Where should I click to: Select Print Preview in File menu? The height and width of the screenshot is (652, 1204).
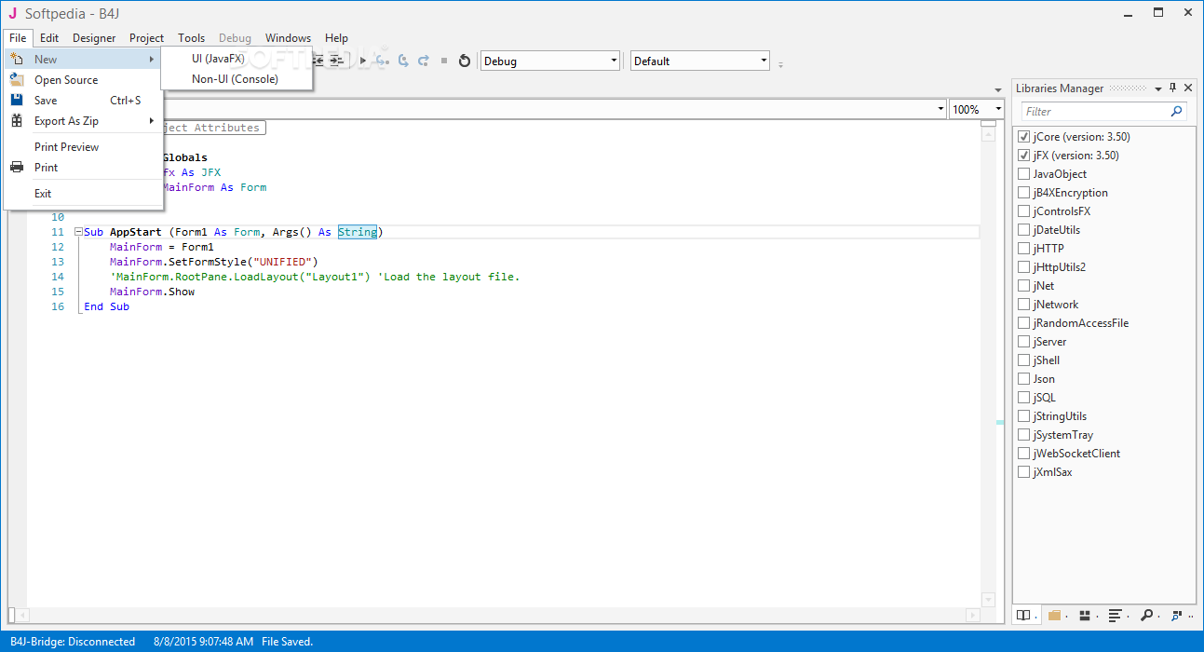pos(84,146)
